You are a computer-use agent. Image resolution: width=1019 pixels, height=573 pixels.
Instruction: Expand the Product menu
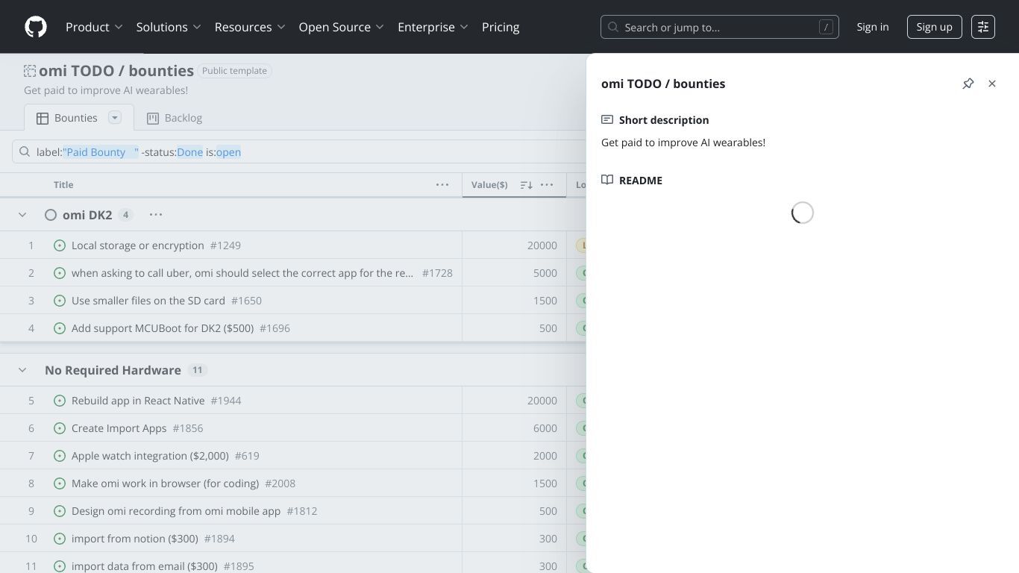[94, 27]
